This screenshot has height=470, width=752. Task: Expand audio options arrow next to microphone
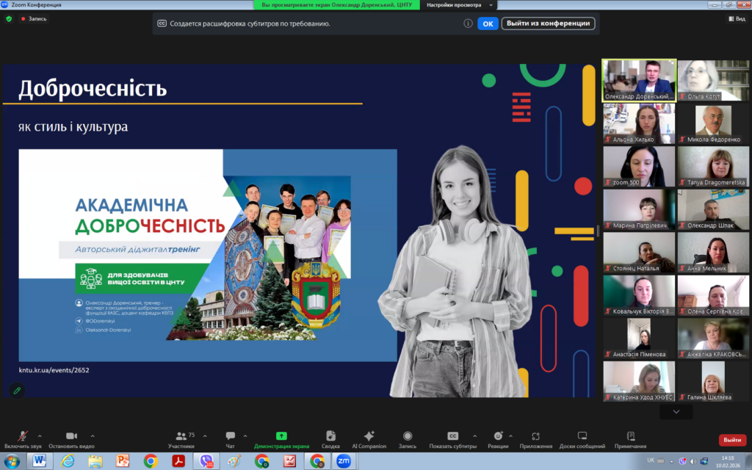[40, 435]
